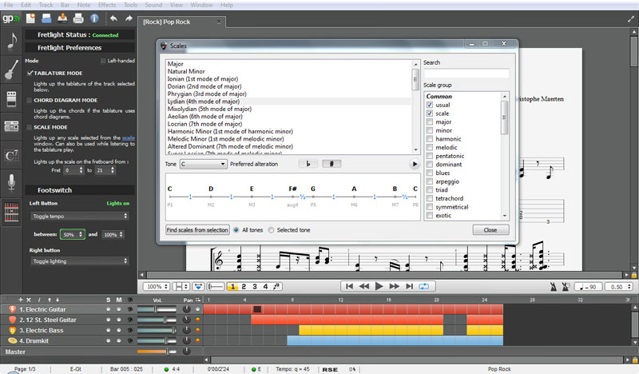Screen dimensions: 639x374
Task: Undo the last action with the arrow
Action: 113,18
